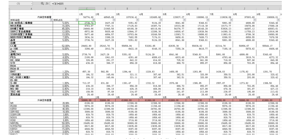Open the filter dropdown in column H
The height and width of the screenshot is (139, 293).
click(x=208, y=20)
